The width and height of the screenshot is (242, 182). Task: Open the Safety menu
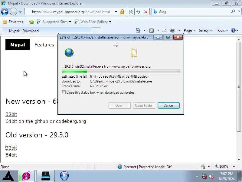205,30
